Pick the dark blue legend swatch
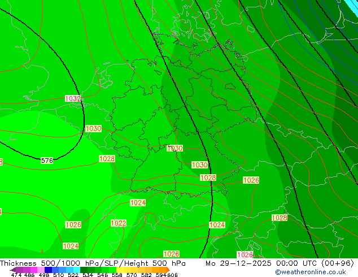Image resolution: width=358 pixels, height=277 pixels. pos(48,270)
